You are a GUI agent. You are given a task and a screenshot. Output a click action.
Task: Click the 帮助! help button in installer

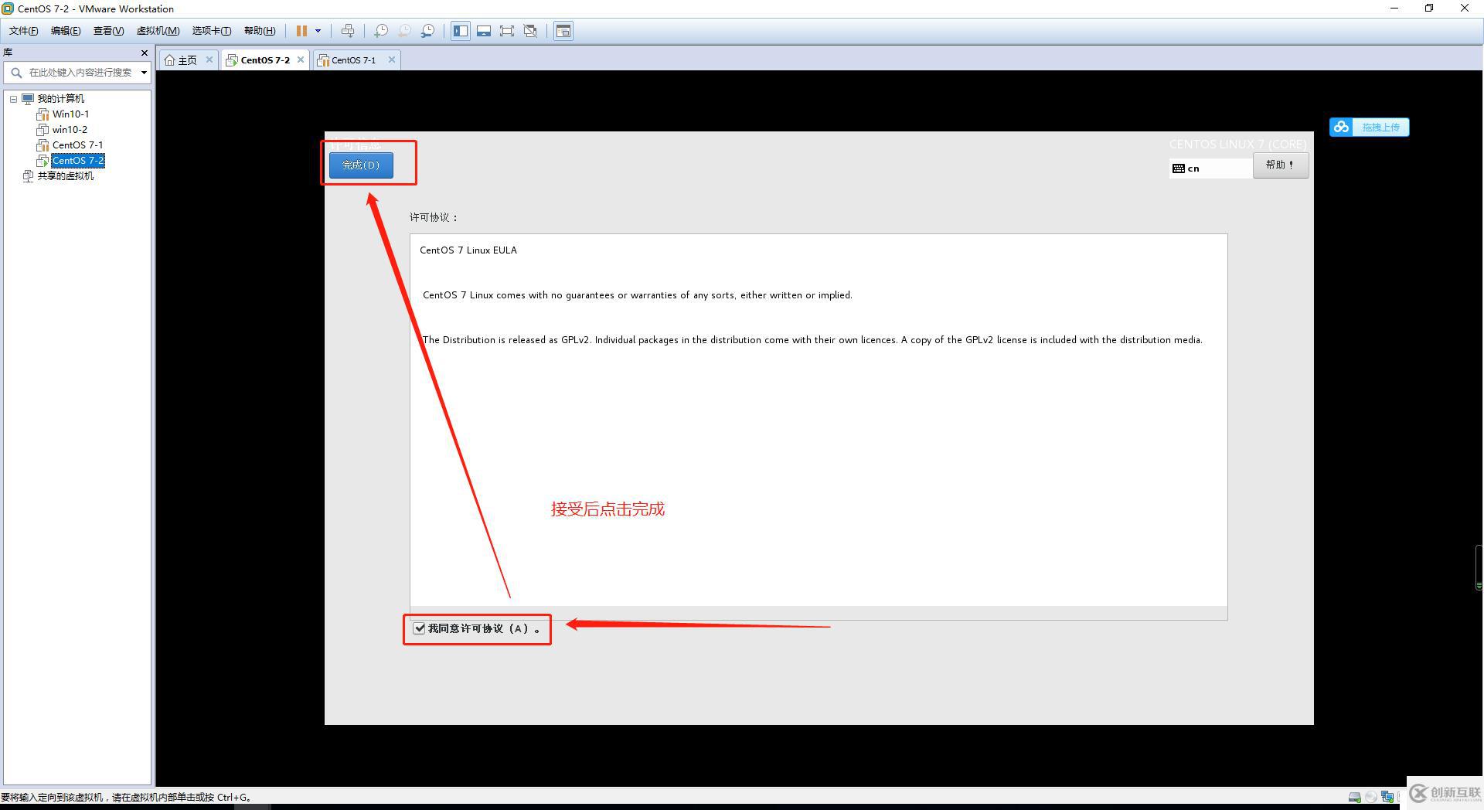coord(1280,165)
